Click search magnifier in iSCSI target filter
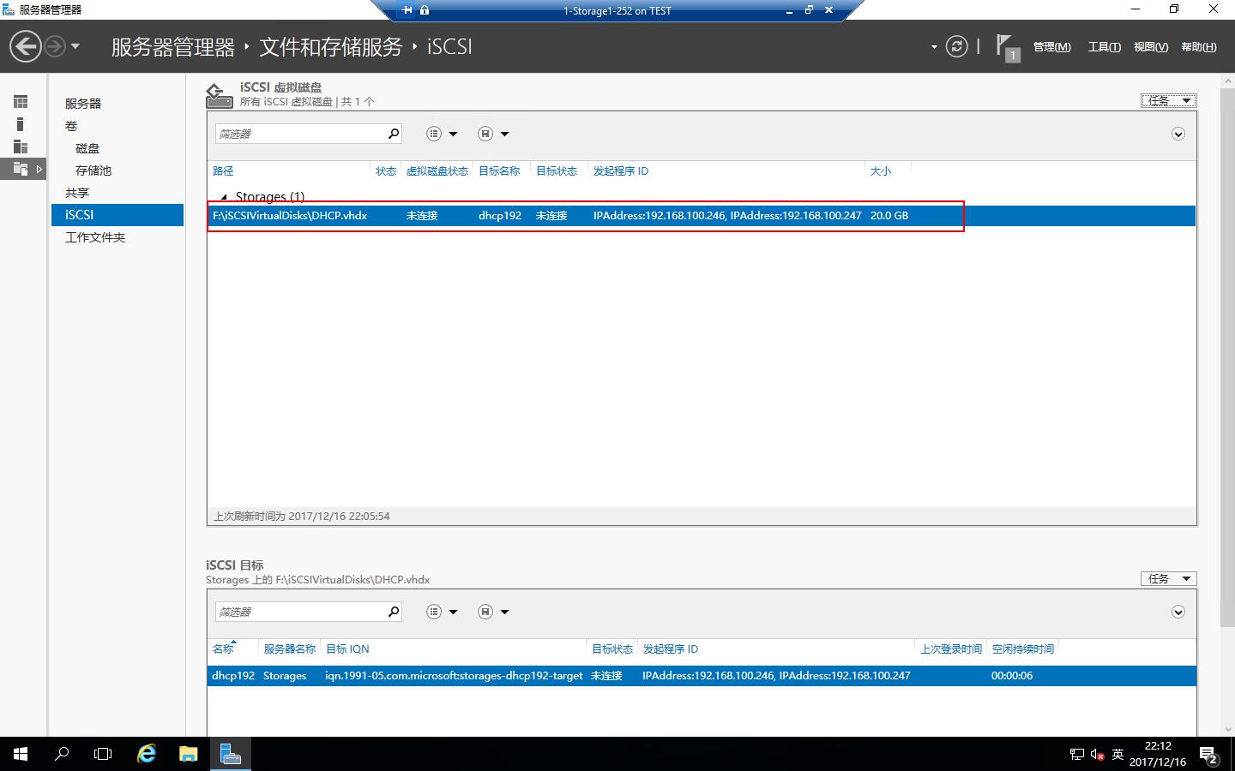 pos(394,612)
